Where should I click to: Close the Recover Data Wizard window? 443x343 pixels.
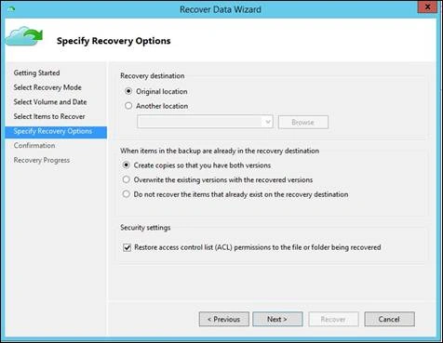(x=427, y=7)
